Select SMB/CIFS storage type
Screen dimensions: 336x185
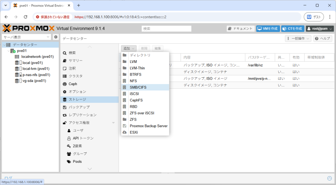[145, 87]
